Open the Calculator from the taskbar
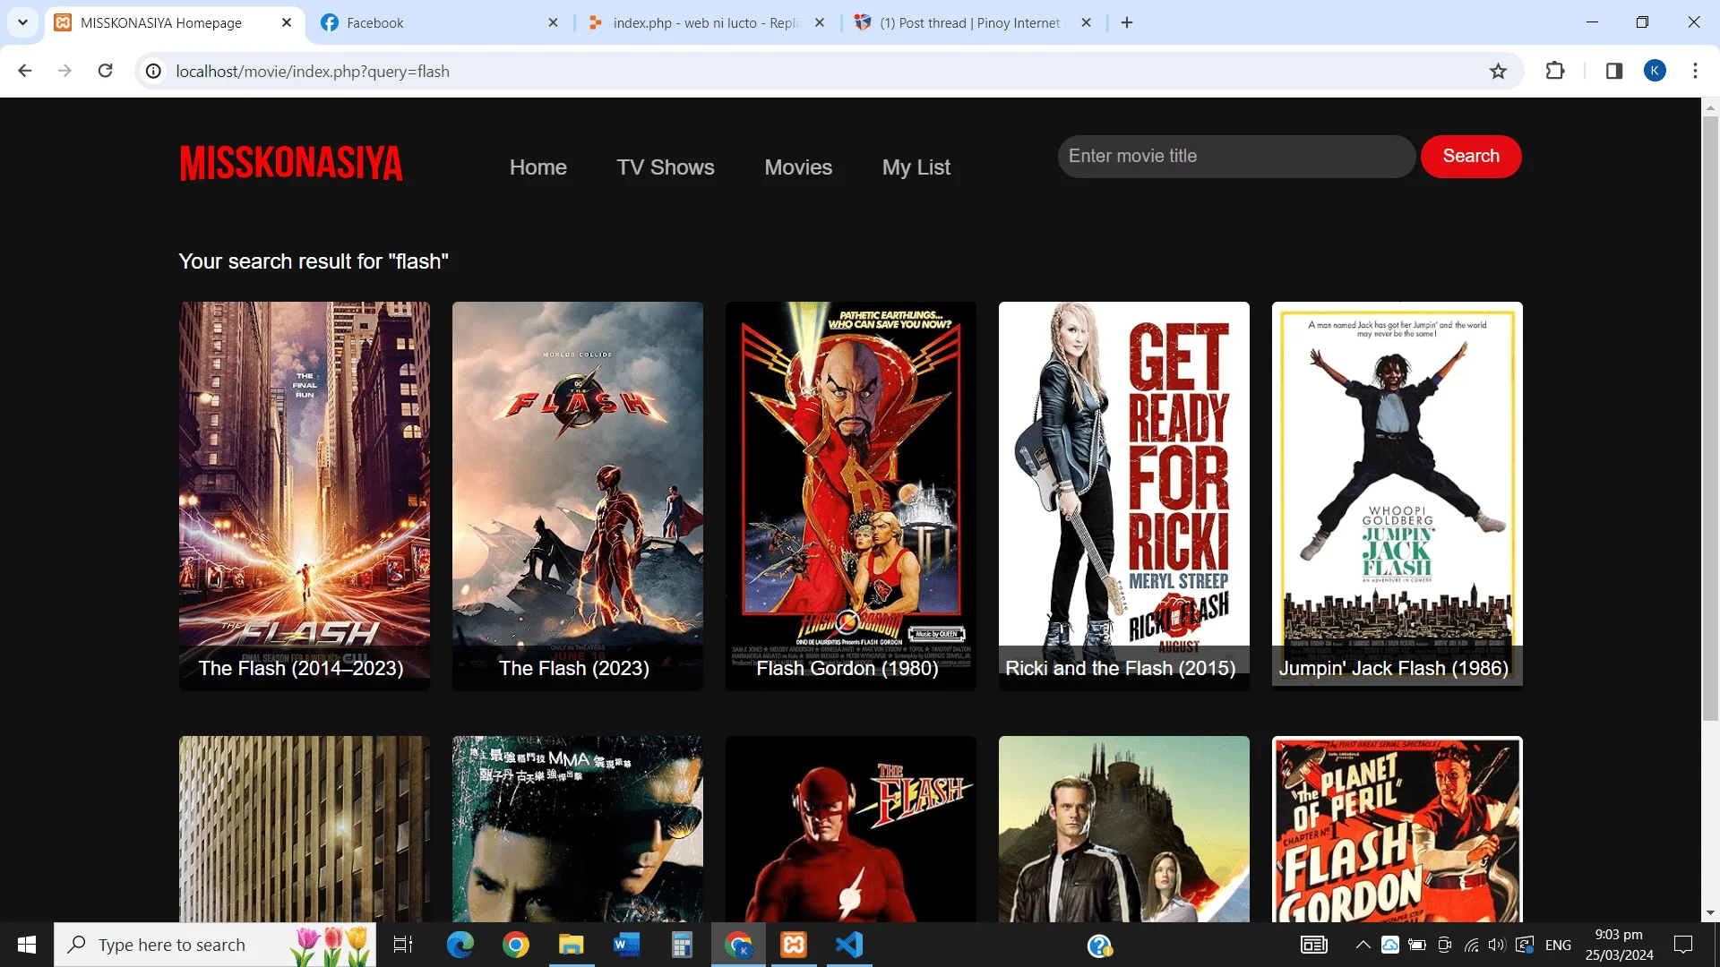 point(683,945)
